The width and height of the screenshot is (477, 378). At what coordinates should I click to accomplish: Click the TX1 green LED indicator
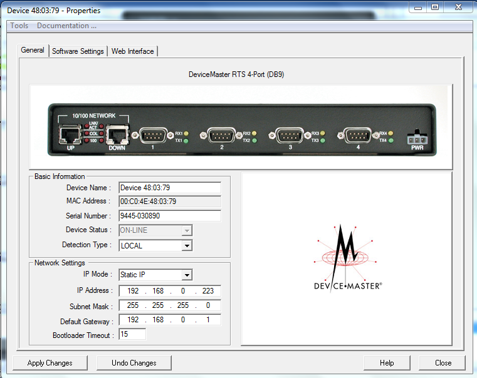click(x=186, y=141)
